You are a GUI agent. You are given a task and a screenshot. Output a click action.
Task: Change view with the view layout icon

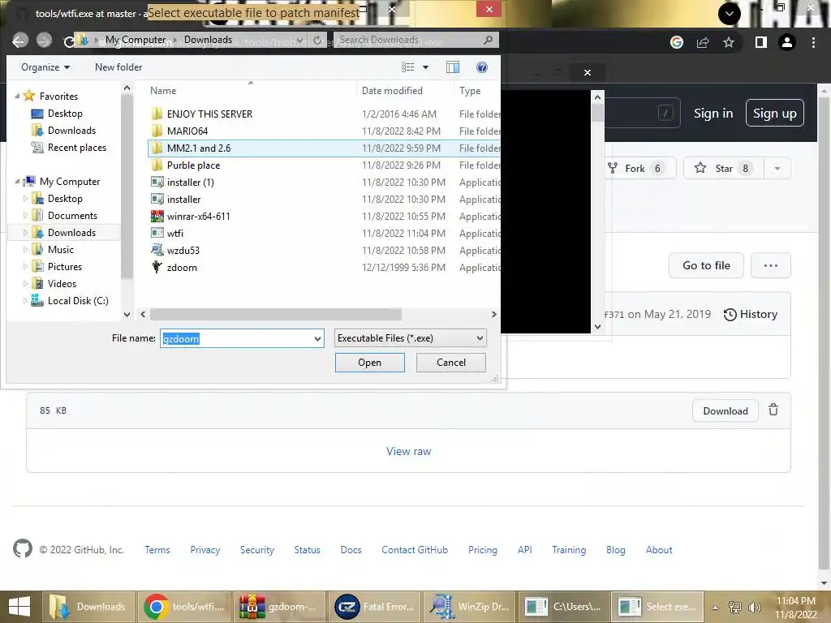[407, 67]
